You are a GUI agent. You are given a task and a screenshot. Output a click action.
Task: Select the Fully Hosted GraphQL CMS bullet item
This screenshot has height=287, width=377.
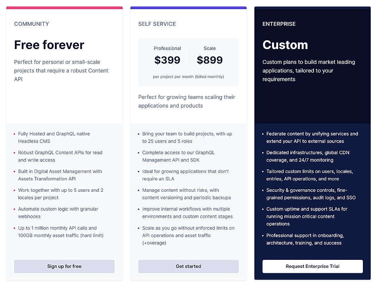(54, 137)
